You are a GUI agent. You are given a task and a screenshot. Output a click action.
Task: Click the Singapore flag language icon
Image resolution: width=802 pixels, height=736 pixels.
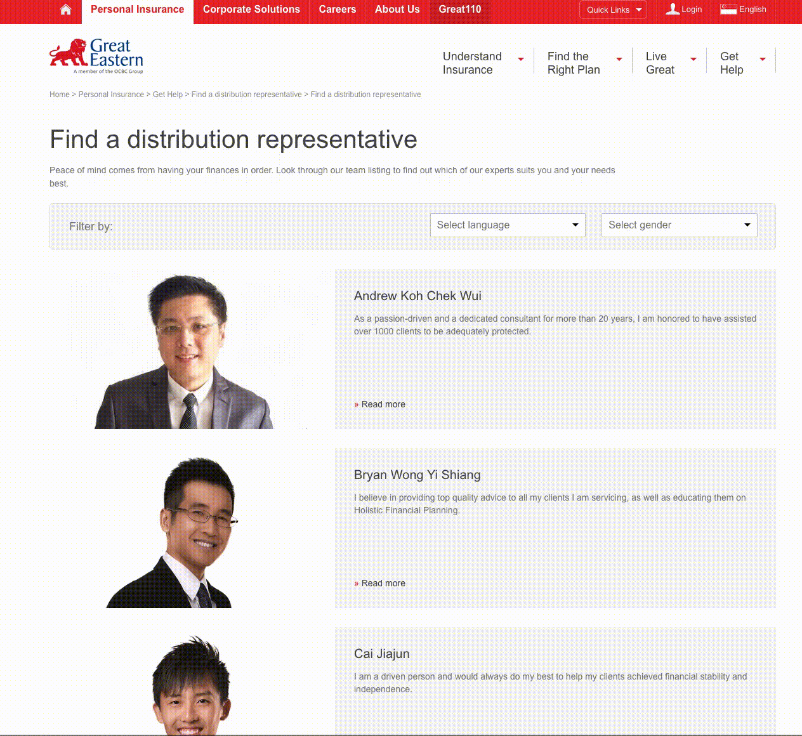[x=728, y=9]
